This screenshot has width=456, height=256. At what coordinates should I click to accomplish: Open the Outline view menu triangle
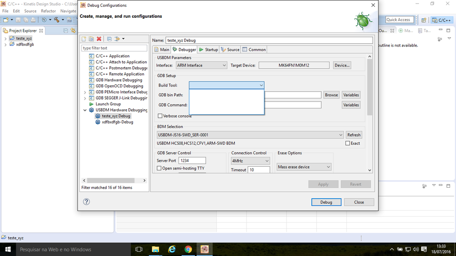449,38
